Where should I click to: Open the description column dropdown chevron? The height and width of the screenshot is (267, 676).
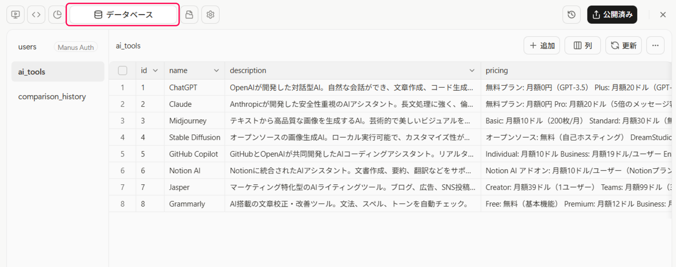tap(472, 70)
